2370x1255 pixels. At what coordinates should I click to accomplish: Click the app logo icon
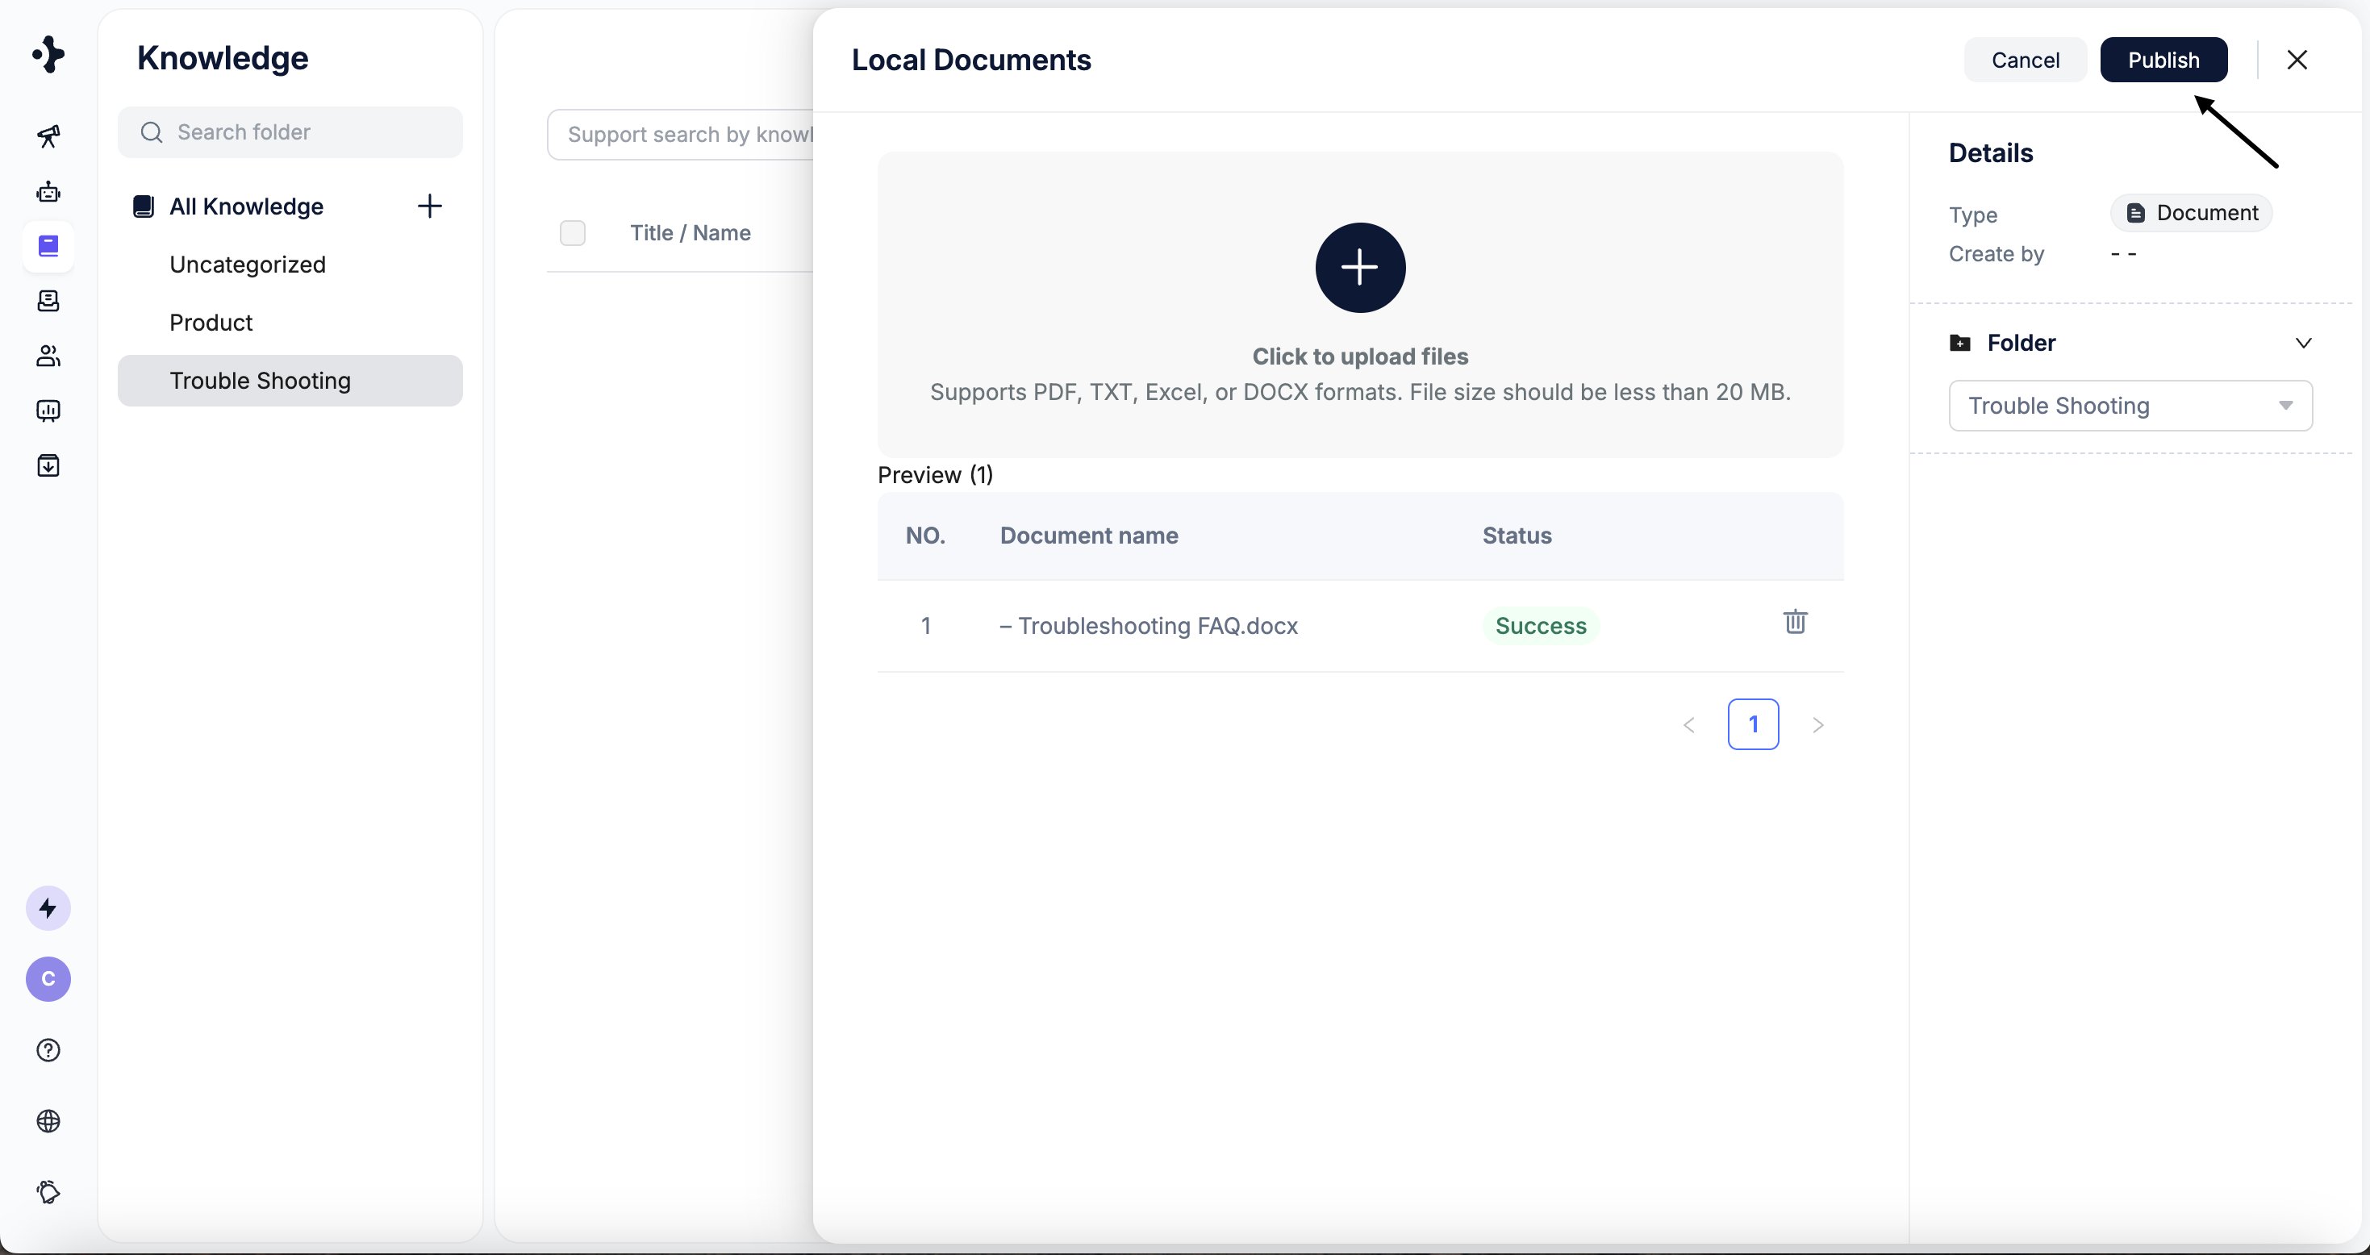point(48,55)
